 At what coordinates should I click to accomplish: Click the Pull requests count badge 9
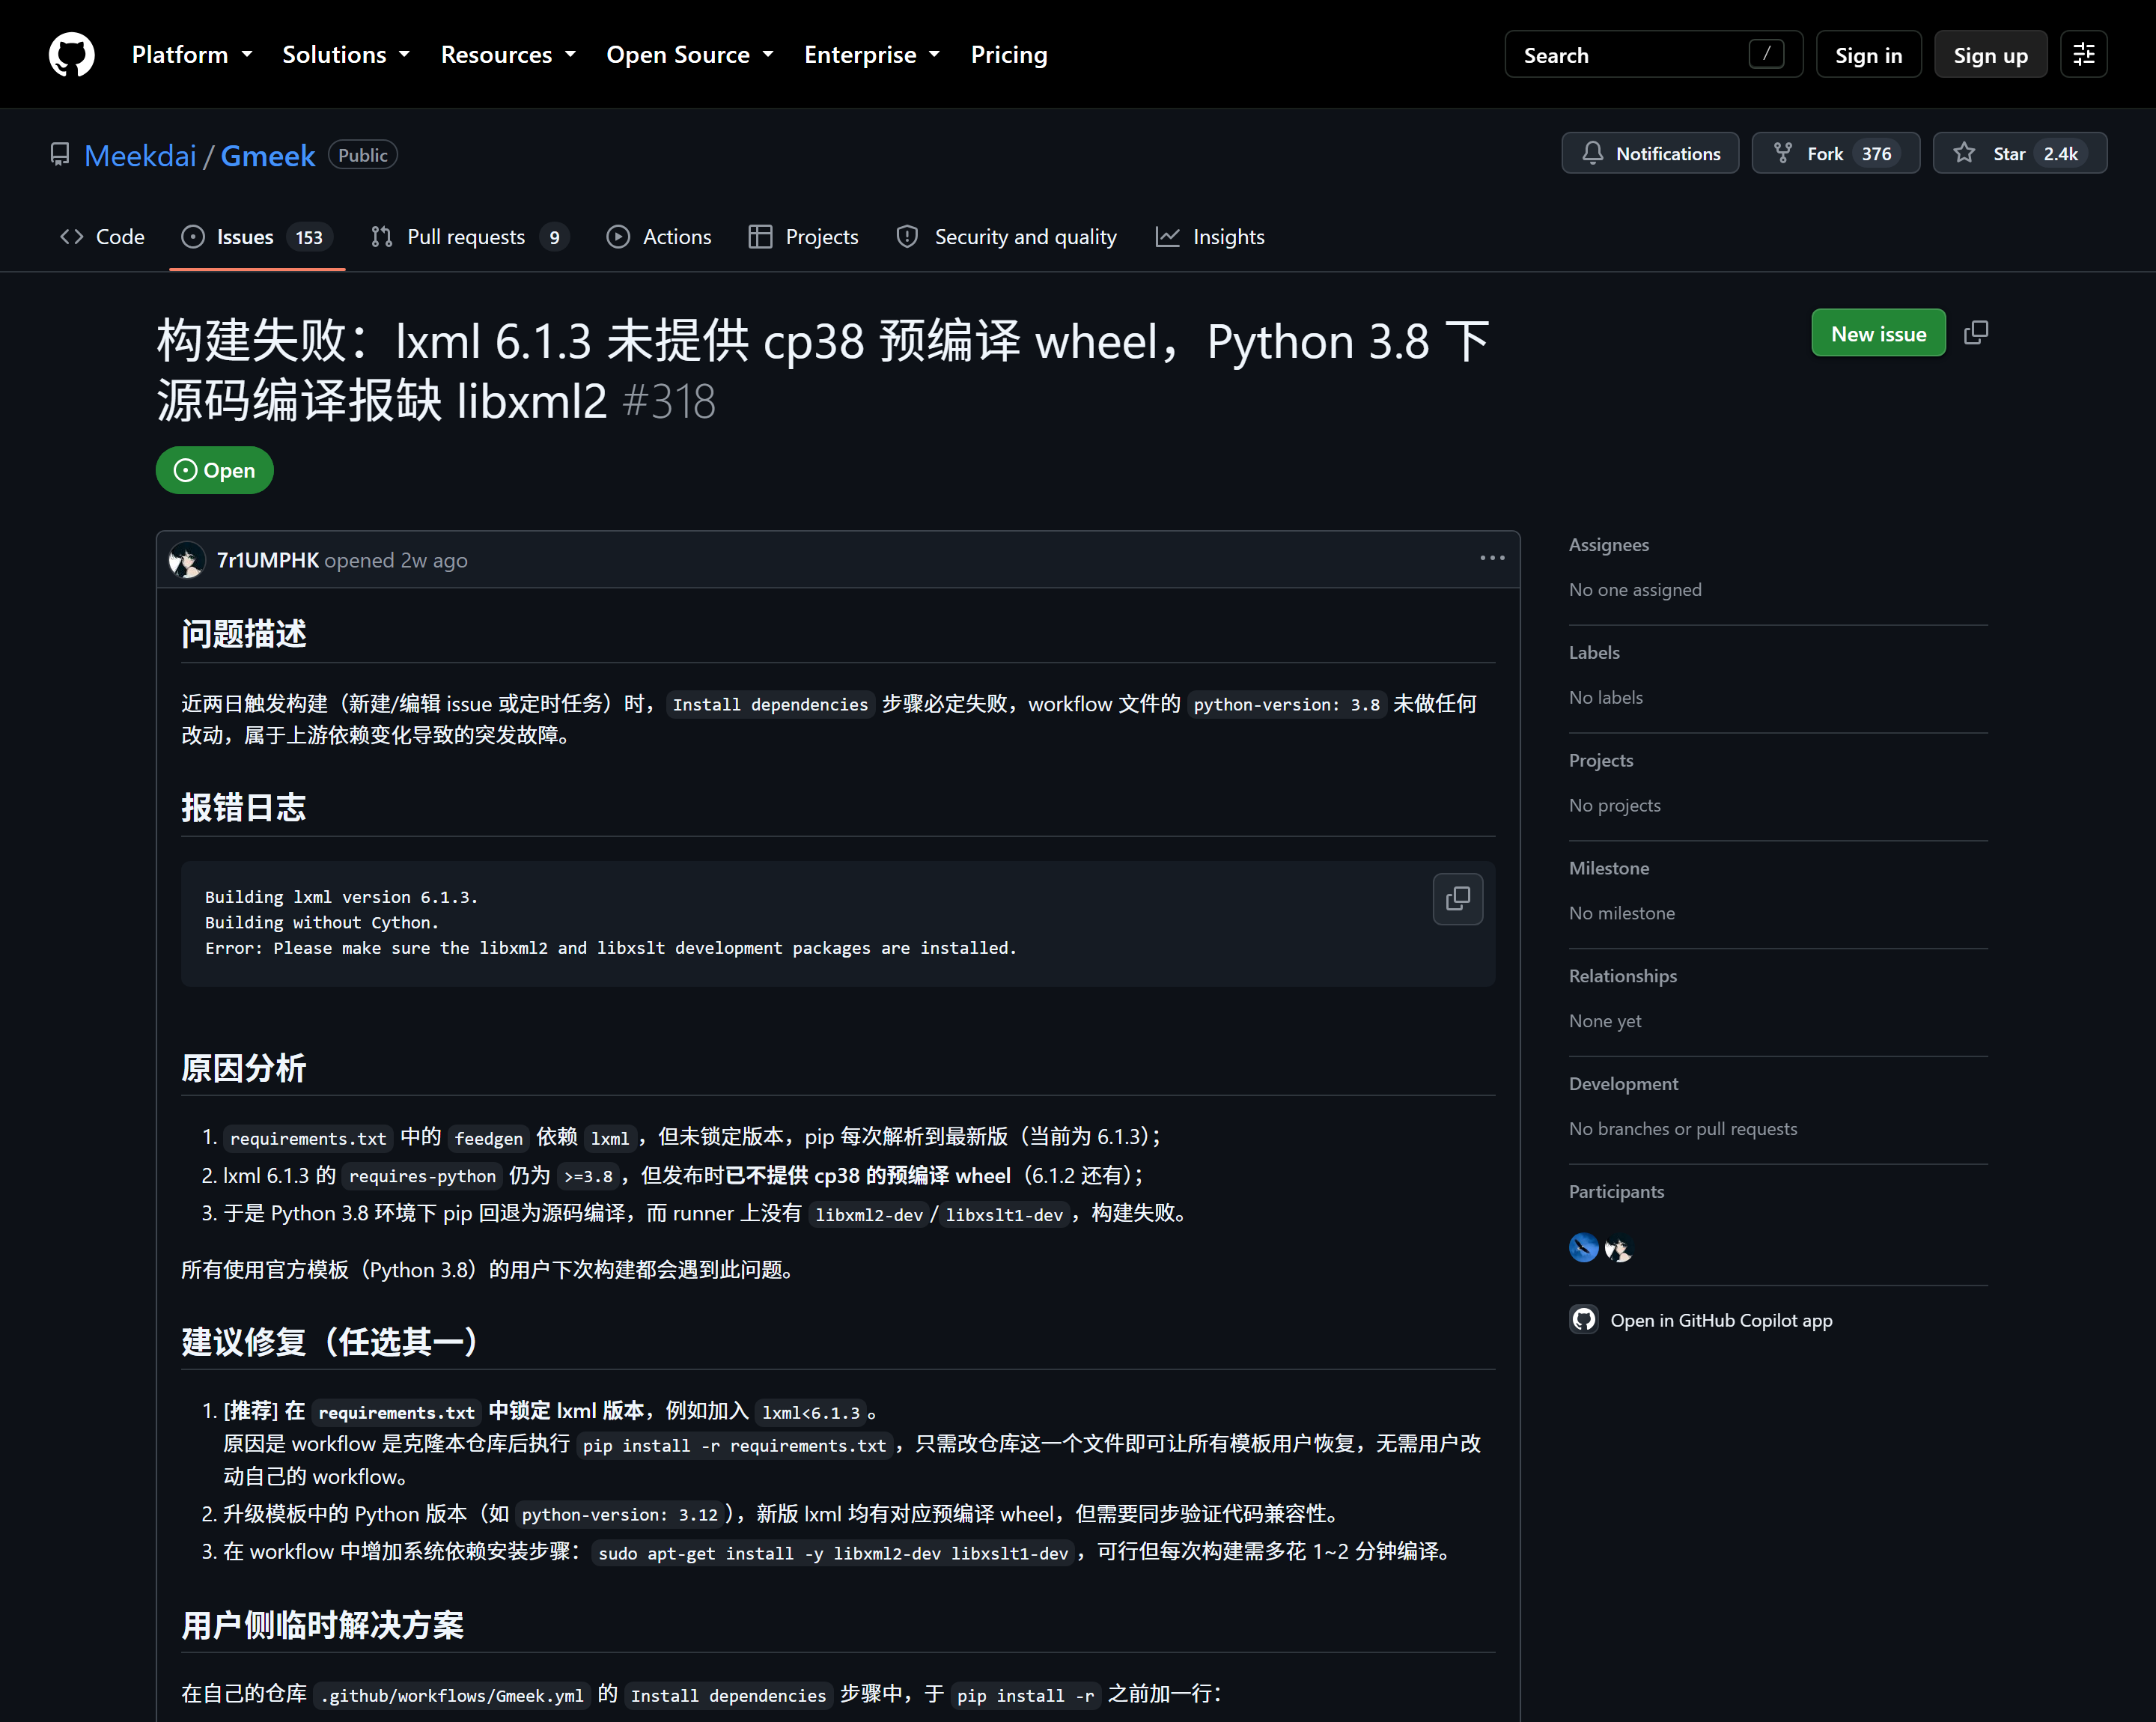click(x=554, y=237)
